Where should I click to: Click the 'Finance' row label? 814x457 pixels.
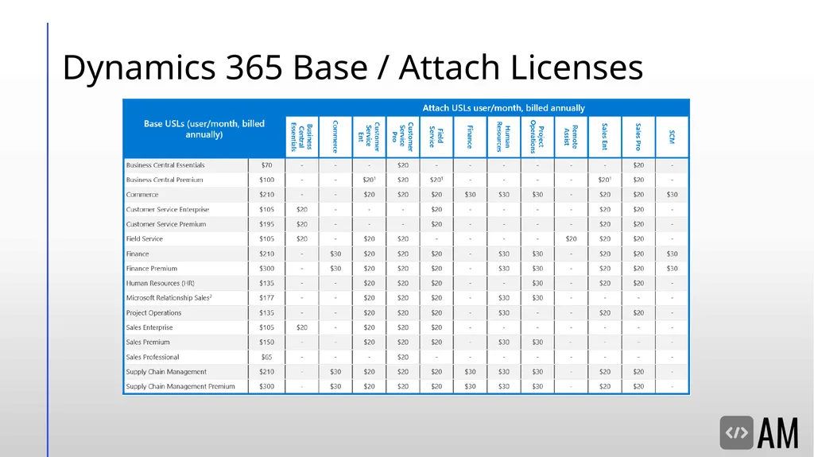point(138,254)
